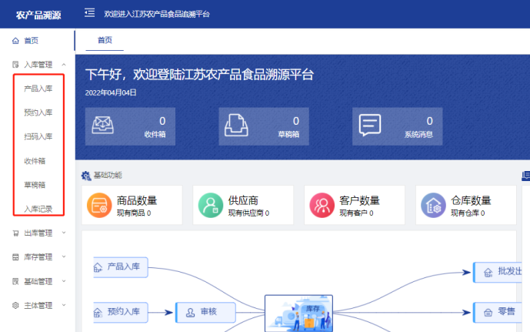Viewport: 530px width, 332px height.
Task: Click the system message icon (系统消息)
Action: click(x=370, y=126)
